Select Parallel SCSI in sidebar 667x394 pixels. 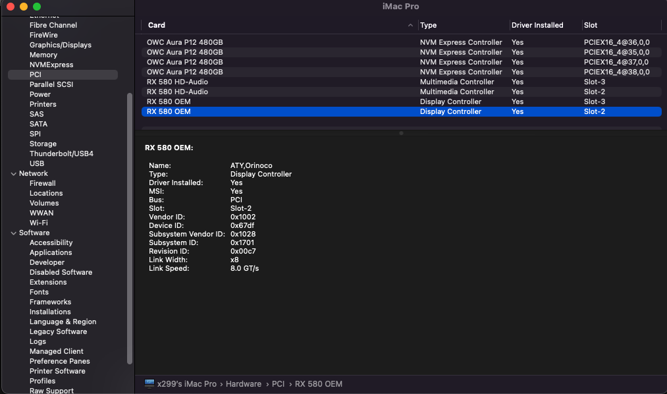point(51,84)
